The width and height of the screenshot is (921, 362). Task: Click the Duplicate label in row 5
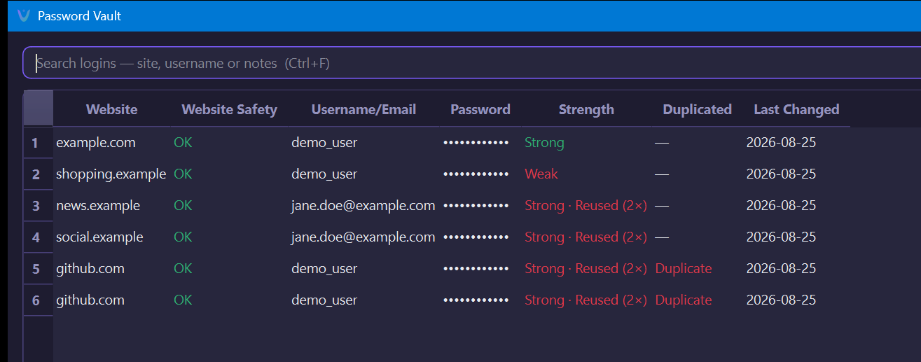684,269
